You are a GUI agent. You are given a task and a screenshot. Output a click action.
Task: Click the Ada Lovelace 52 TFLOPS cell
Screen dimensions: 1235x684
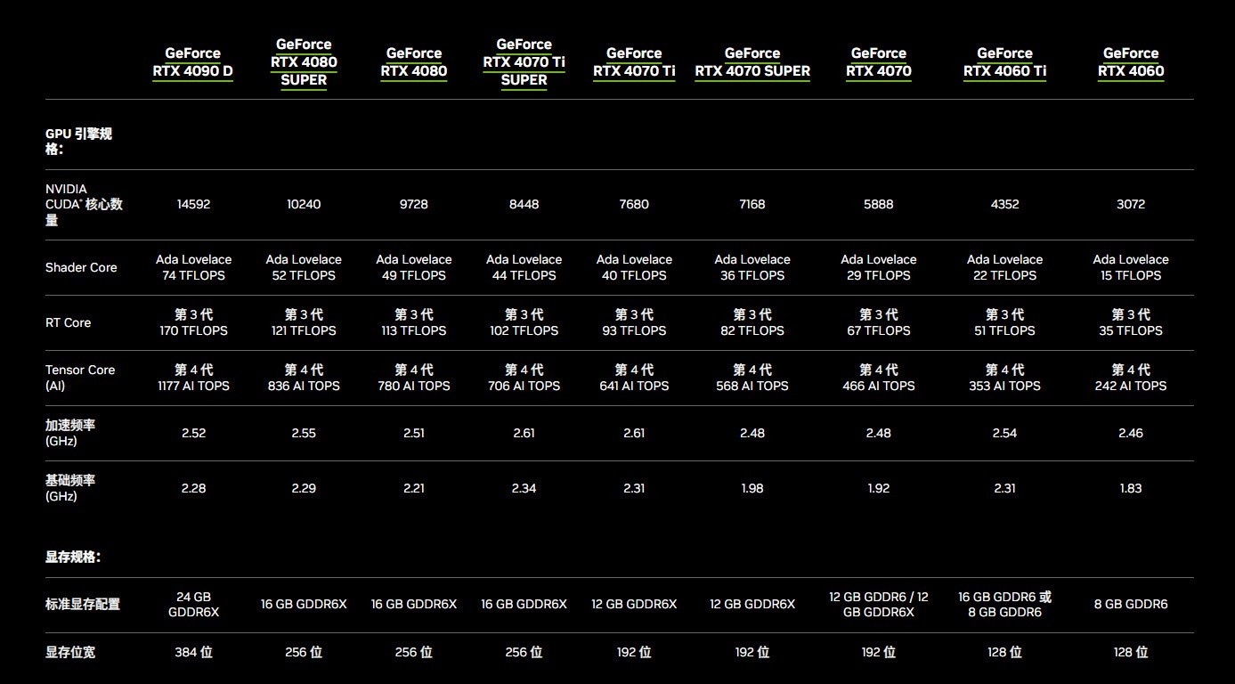pos(304,268)
